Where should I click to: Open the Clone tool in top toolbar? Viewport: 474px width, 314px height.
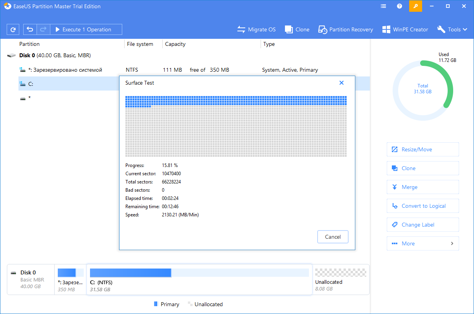[297, 29]
